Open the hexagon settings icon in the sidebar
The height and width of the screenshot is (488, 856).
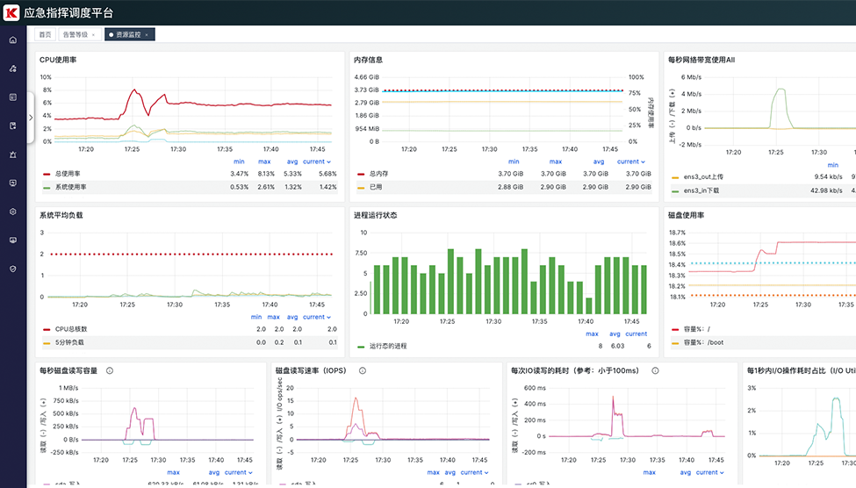[x=13, y=212]
